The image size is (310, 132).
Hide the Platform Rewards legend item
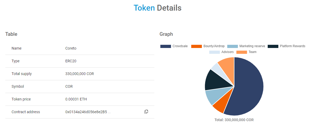pyautogui.click(x=287, y=46)
